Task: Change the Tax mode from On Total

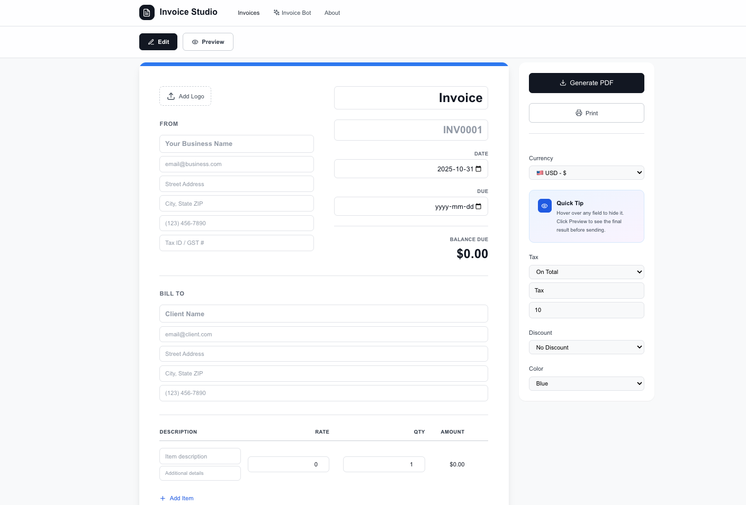Action: tap(586, 272)
